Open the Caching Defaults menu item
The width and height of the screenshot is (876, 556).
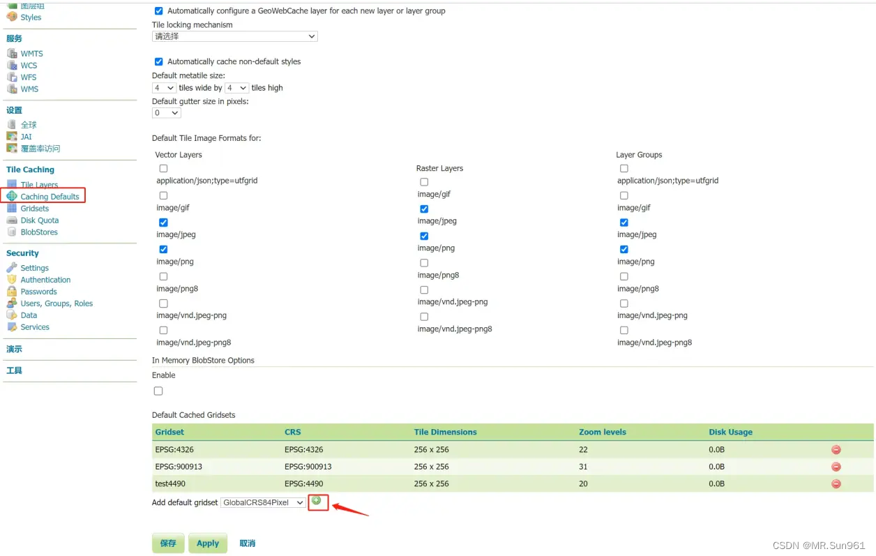click(x=50, y=197)
